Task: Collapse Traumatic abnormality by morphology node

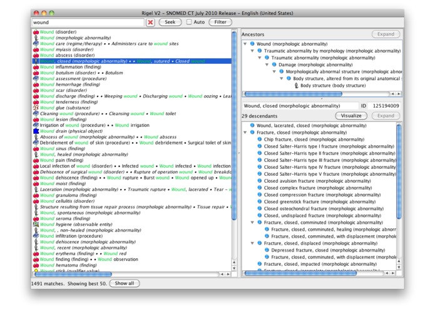Action: pyautogui.click(x=252, y=51)
